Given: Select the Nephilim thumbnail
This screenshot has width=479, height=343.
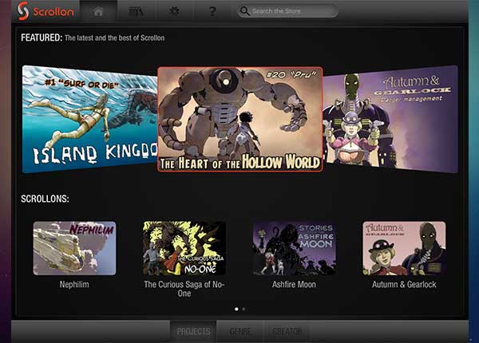Looking at the screenshot, I should point(74,248).
